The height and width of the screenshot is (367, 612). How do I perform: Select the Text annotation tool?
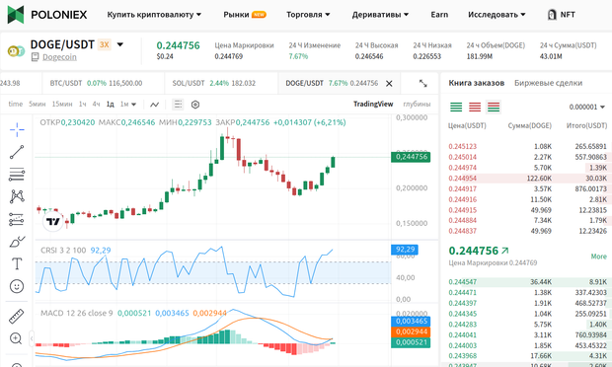(17, 264)
